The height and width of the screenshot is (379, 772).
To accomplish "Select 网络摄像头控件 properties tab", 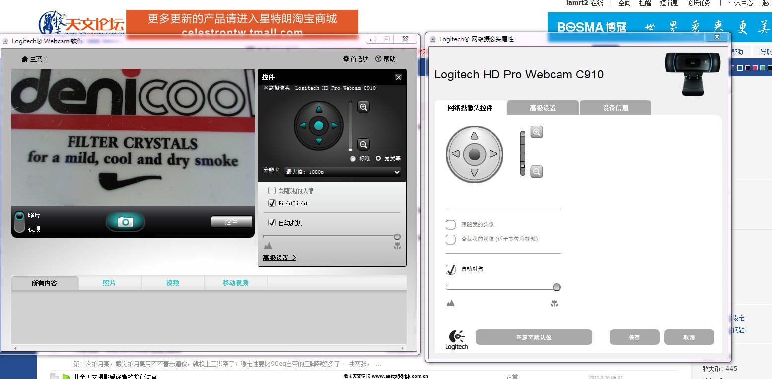I will coord(470,108).
